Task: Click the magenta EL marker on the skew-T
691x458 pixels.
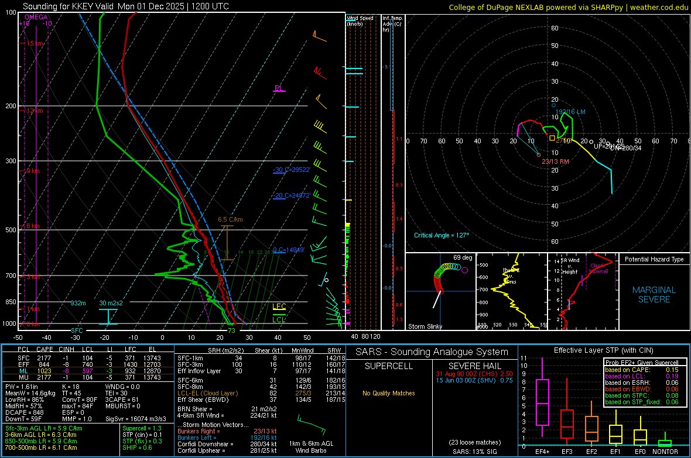Action: (279, 88)
